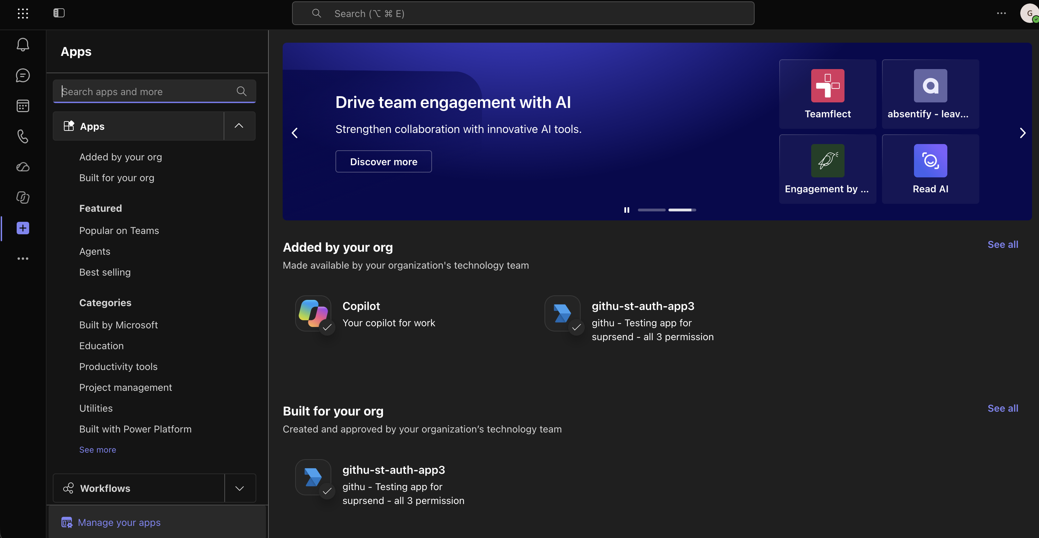Open the profile avatar menu
Image resolution: width=1039 pixels, height=538 pixels.
pyautogui.click(x=1029, y=13)
